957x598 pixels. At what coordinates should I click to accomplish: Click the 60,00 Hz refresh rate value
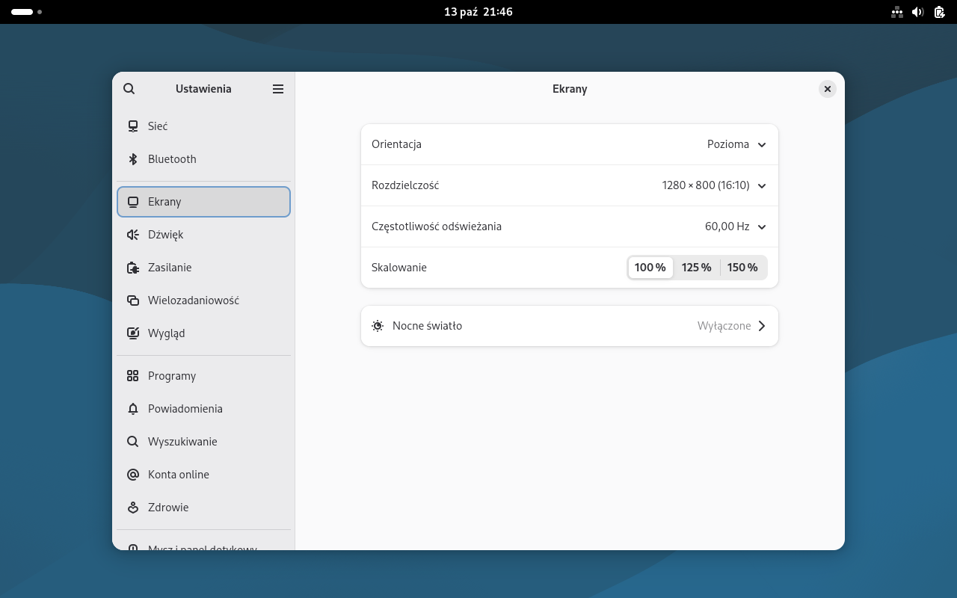tap(727, 226)
